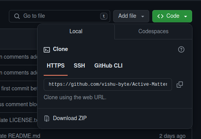This screenshot has width=201, height=139.
Task: Copy the clone URL to clipboard
Action: coord(180,85)
